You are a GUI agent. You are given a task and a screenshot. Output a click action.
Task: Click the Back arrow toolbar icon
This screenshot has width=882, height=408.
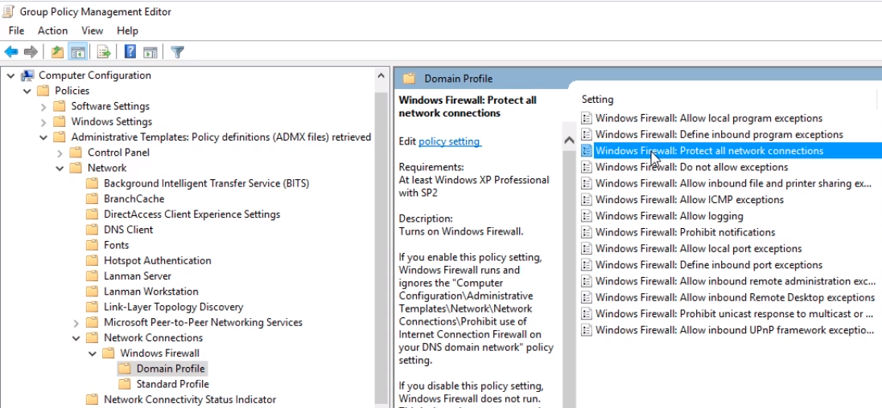click(x=11, y=52)
